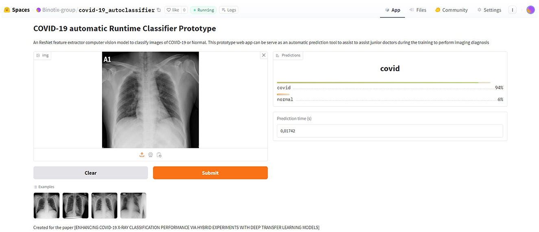
Task: Click the upload image icon
Action: tap(142, 155)
